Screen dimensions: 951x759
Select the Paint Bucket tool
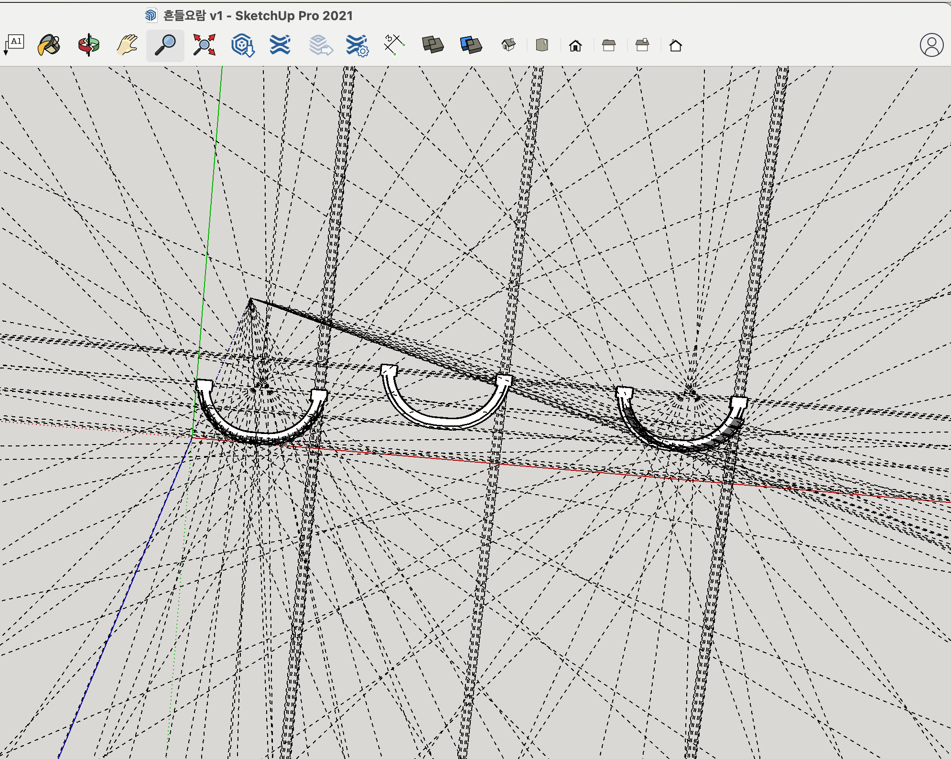point(49,45)
